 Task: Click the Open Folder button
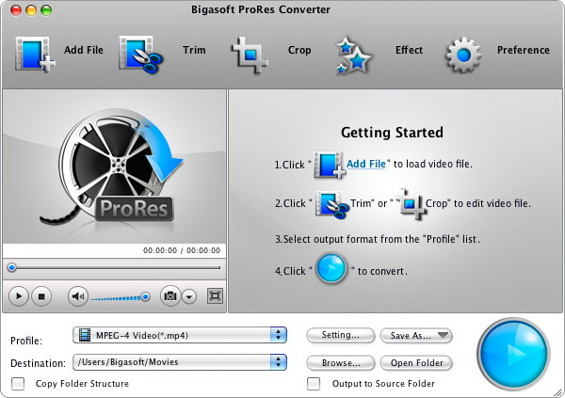(x=416, y=362)
